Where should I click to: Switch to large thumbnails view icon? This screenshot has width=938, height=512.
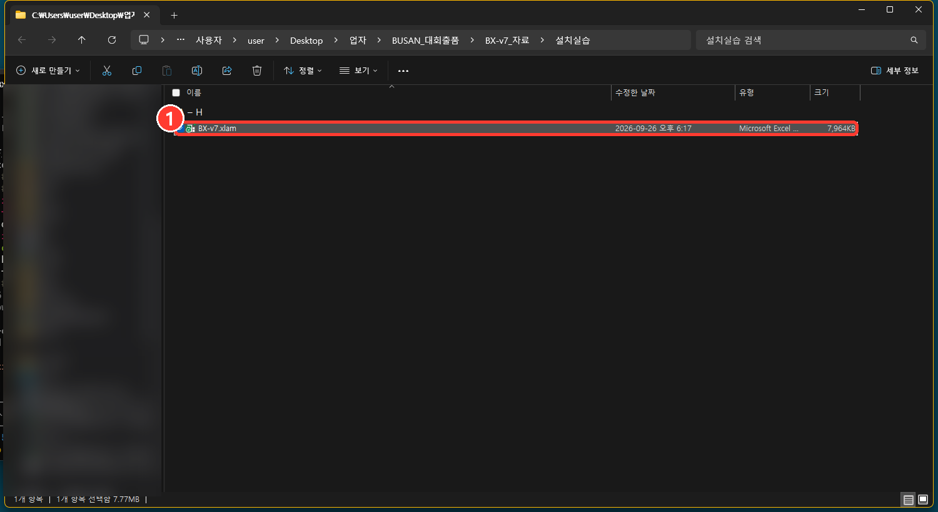click(x=923, y=500)
